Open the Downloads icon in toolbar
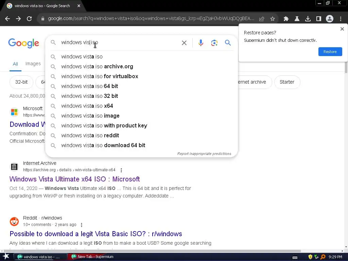The width and height of the screenshot is (348, 261). point(308,19)
